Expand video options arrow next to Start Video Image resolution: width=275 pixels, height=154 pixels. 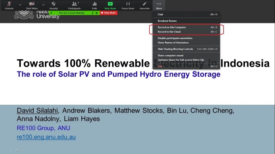pyautogui.click(x=43, y=5)
